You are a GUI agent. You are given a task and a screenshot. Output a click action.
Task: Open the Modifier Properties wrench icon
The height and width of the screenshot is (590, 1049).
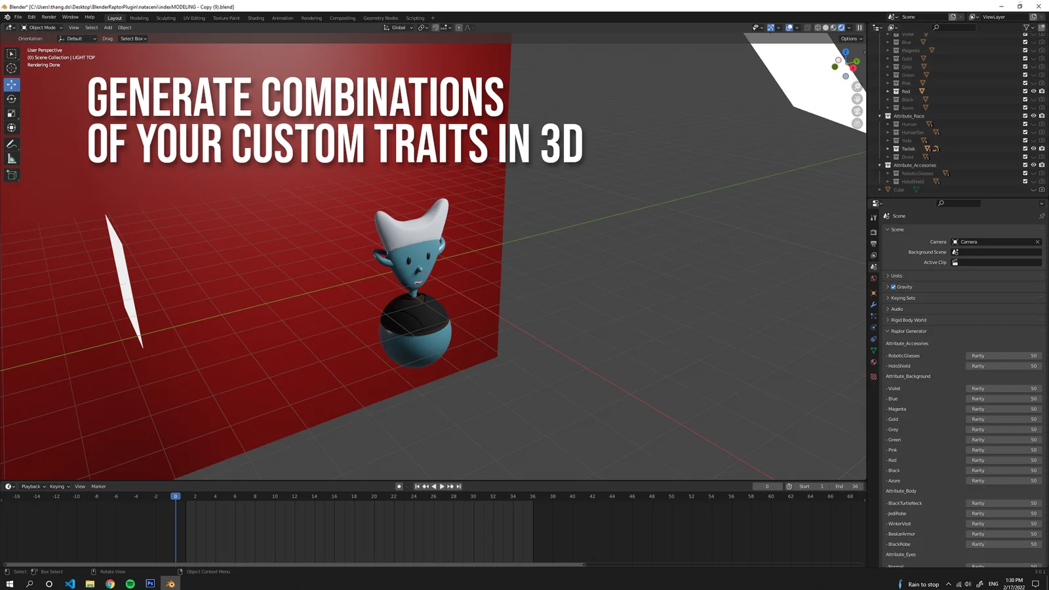pyautogui.click(x=873, y=305)
